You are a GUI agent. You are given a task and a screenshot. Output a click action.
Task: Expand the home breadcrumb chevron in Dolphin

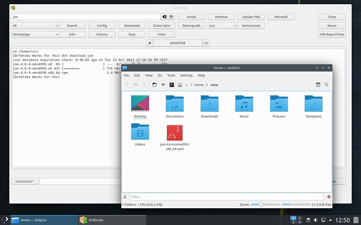(x=191, y=85)
